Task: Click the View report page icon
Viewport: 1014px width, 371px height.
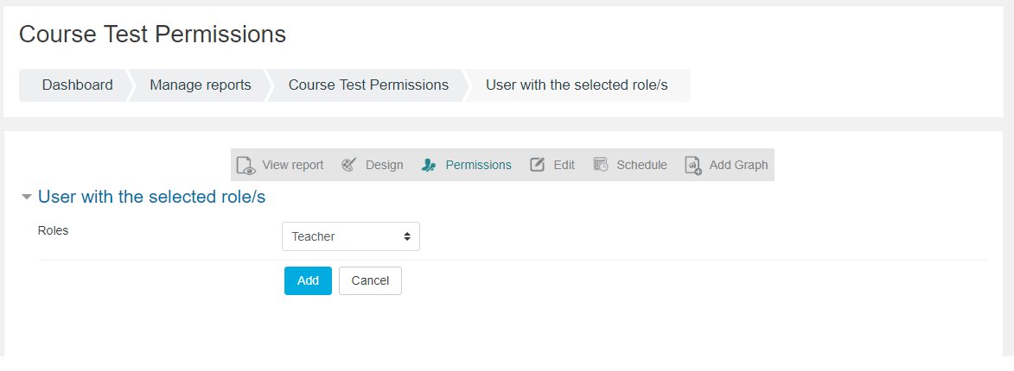Action: point(246,165)
